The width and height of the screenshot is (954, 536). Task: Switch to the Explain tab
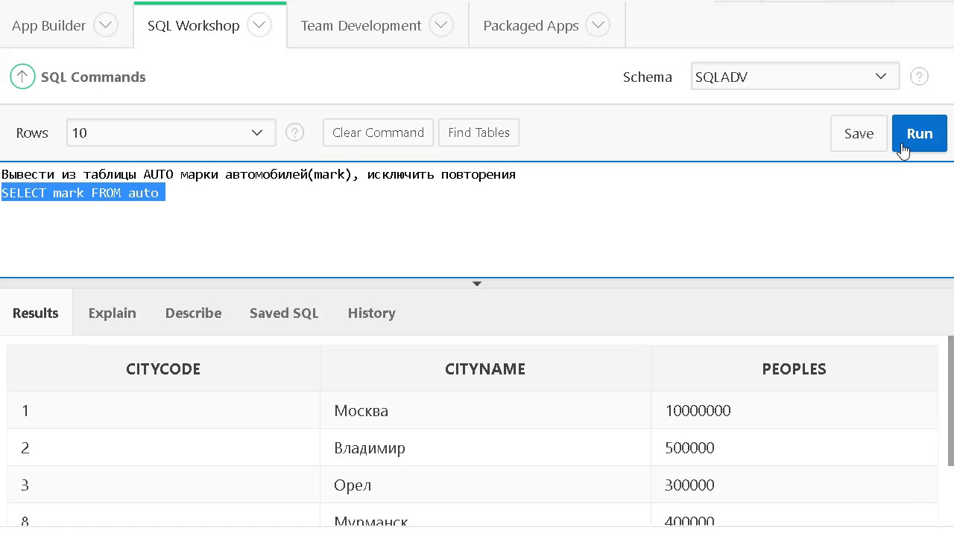(112, 313)
